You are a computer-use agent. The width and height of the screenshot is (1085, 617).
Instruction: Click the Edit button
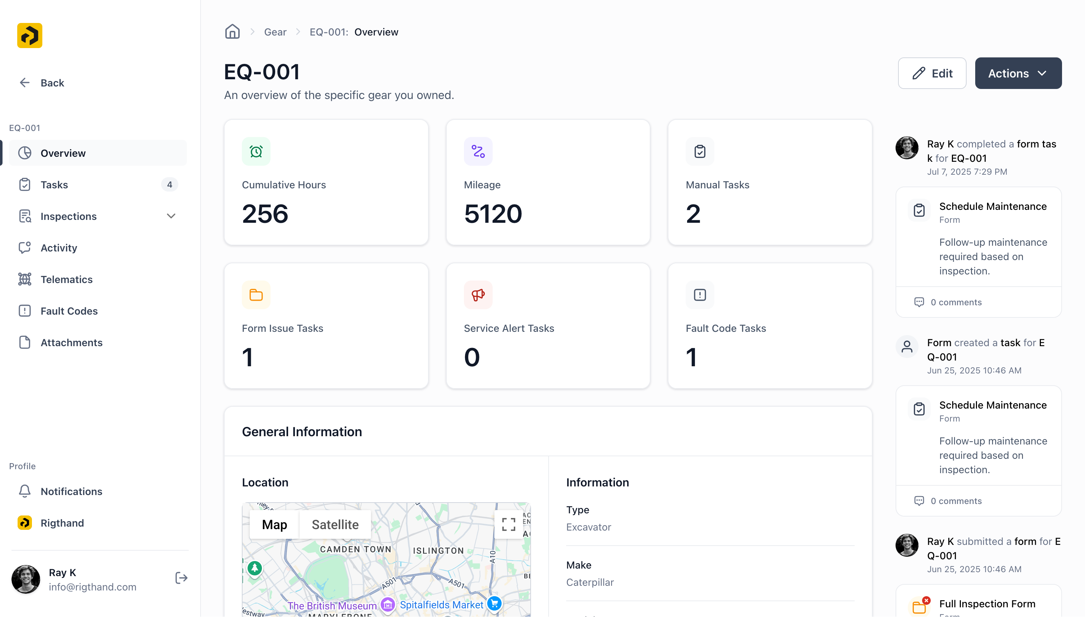pyautogui.click(x=932, y=73)
